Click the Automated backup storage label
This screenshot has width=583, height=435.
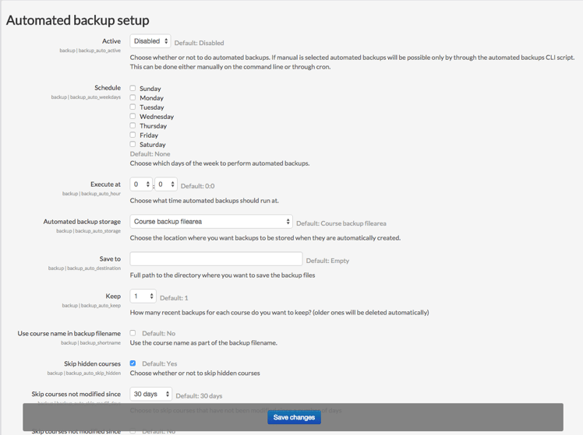82,222
